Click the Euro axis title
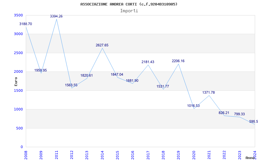Screen dimensions: 258x161 [x=16, y=82]
